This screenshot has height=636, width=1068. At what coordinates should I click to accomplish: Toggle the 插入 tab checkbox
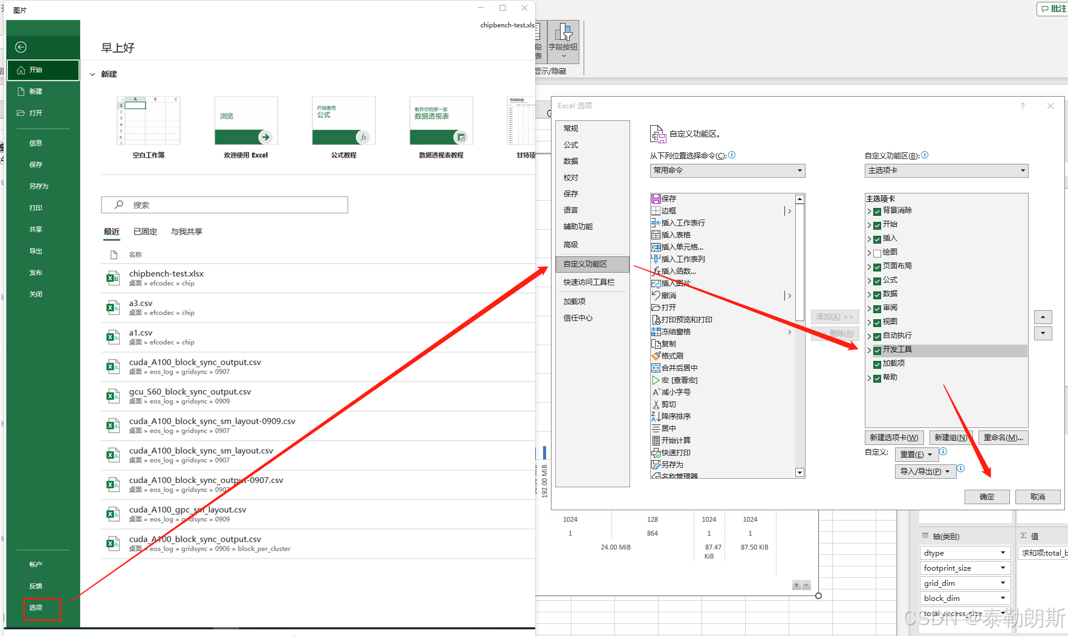click(877, 239)
